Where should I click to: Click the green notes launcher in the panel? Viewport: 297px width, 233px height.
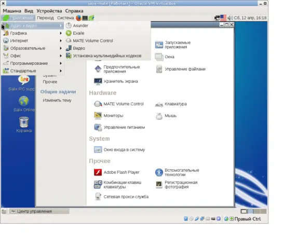(91, 18)
